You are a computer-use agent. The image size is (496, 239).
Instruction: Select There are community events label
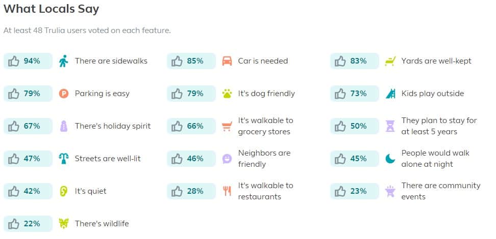click(x=441, y=191)
